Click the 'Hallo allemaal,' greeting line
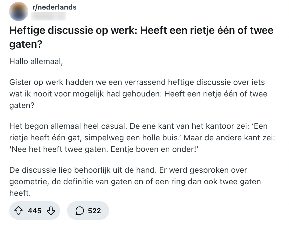Viewport: 289px width, 225px height. click(x=36, y=61)
